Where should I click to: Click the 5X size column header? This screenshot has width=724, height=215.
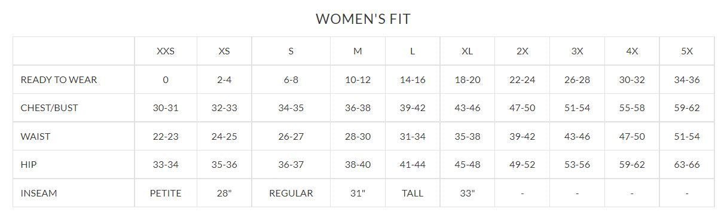click(687, 51)
